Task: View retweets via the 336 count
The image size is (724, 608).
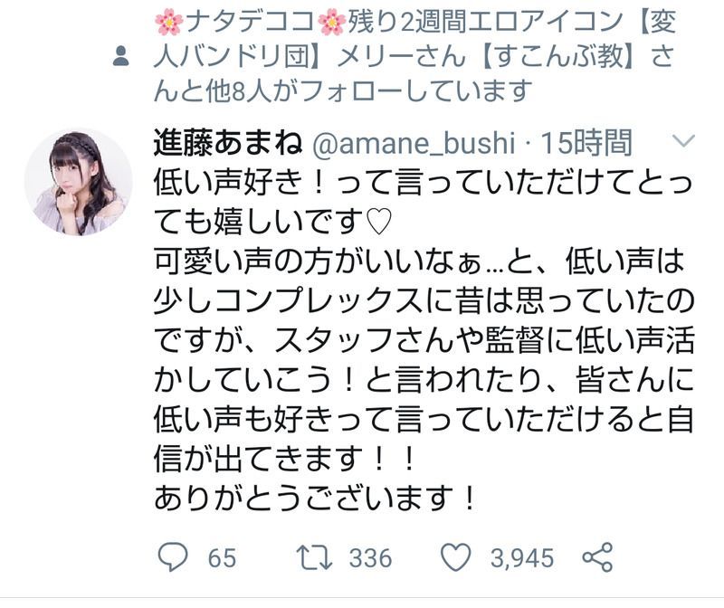Action: 370,557
